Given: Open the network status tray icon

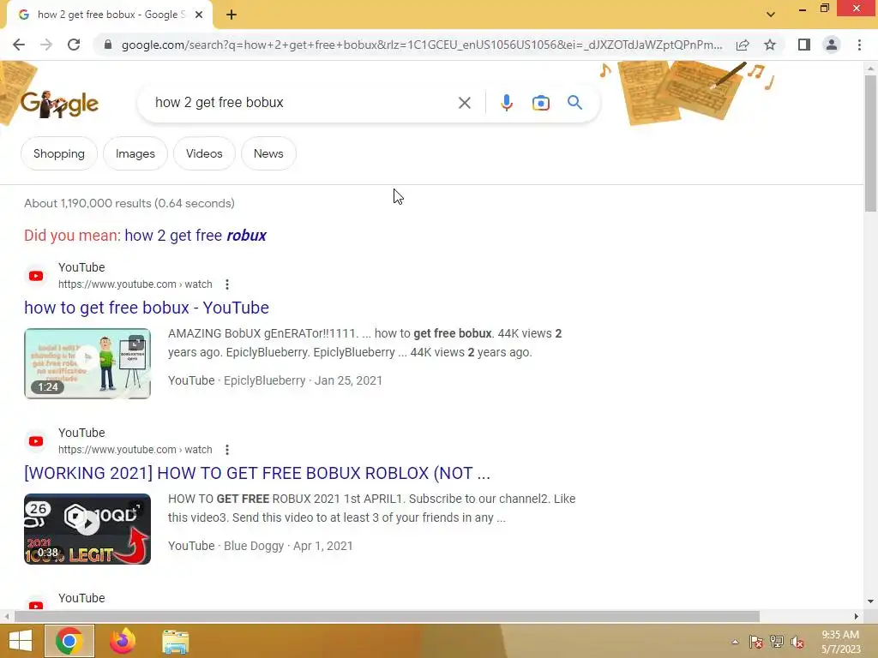Looking at the screenshot, I should [x=777, y=642].
